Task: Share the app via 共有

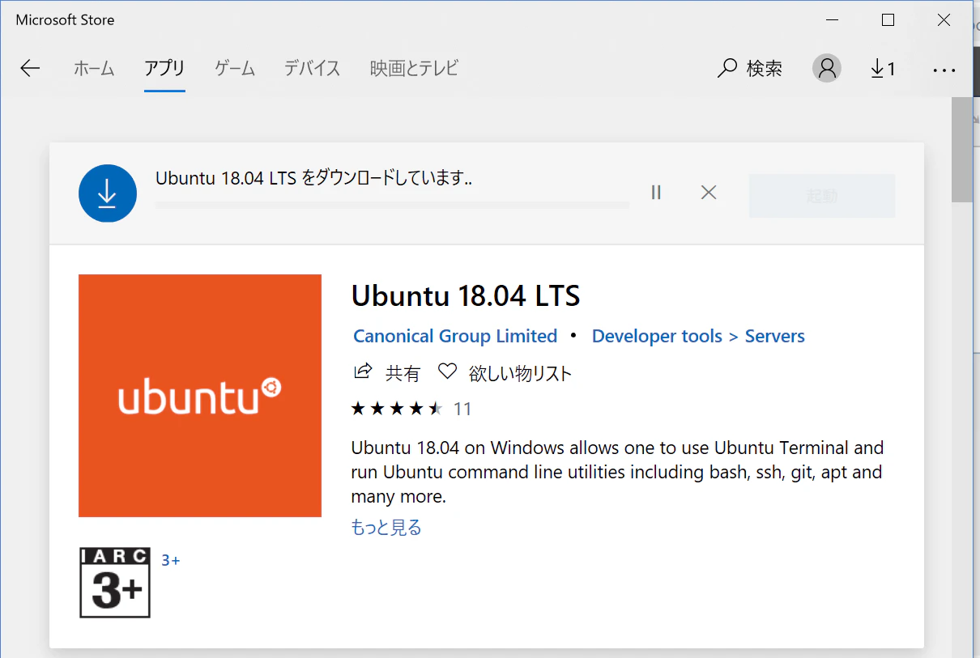Action: (387, 373)
